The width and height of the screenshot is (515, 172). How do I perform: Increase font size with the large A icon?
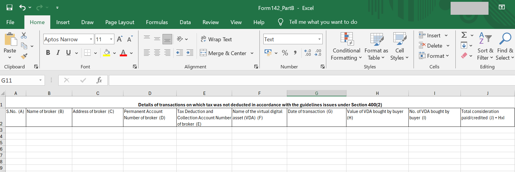(119, 39)
